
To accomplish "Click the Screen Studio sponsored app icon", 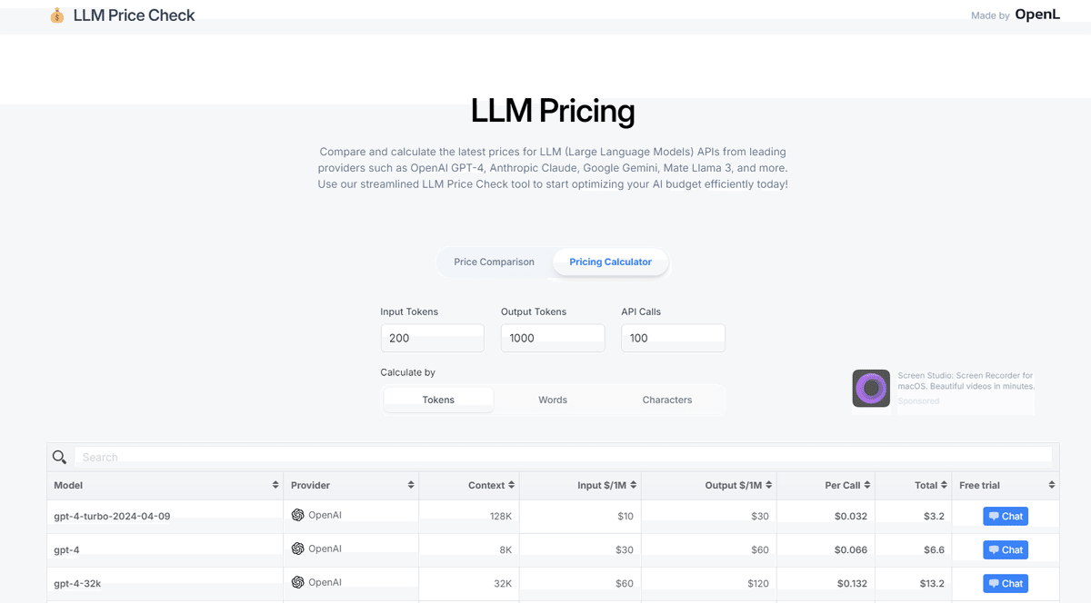I will tap(870, 388).
